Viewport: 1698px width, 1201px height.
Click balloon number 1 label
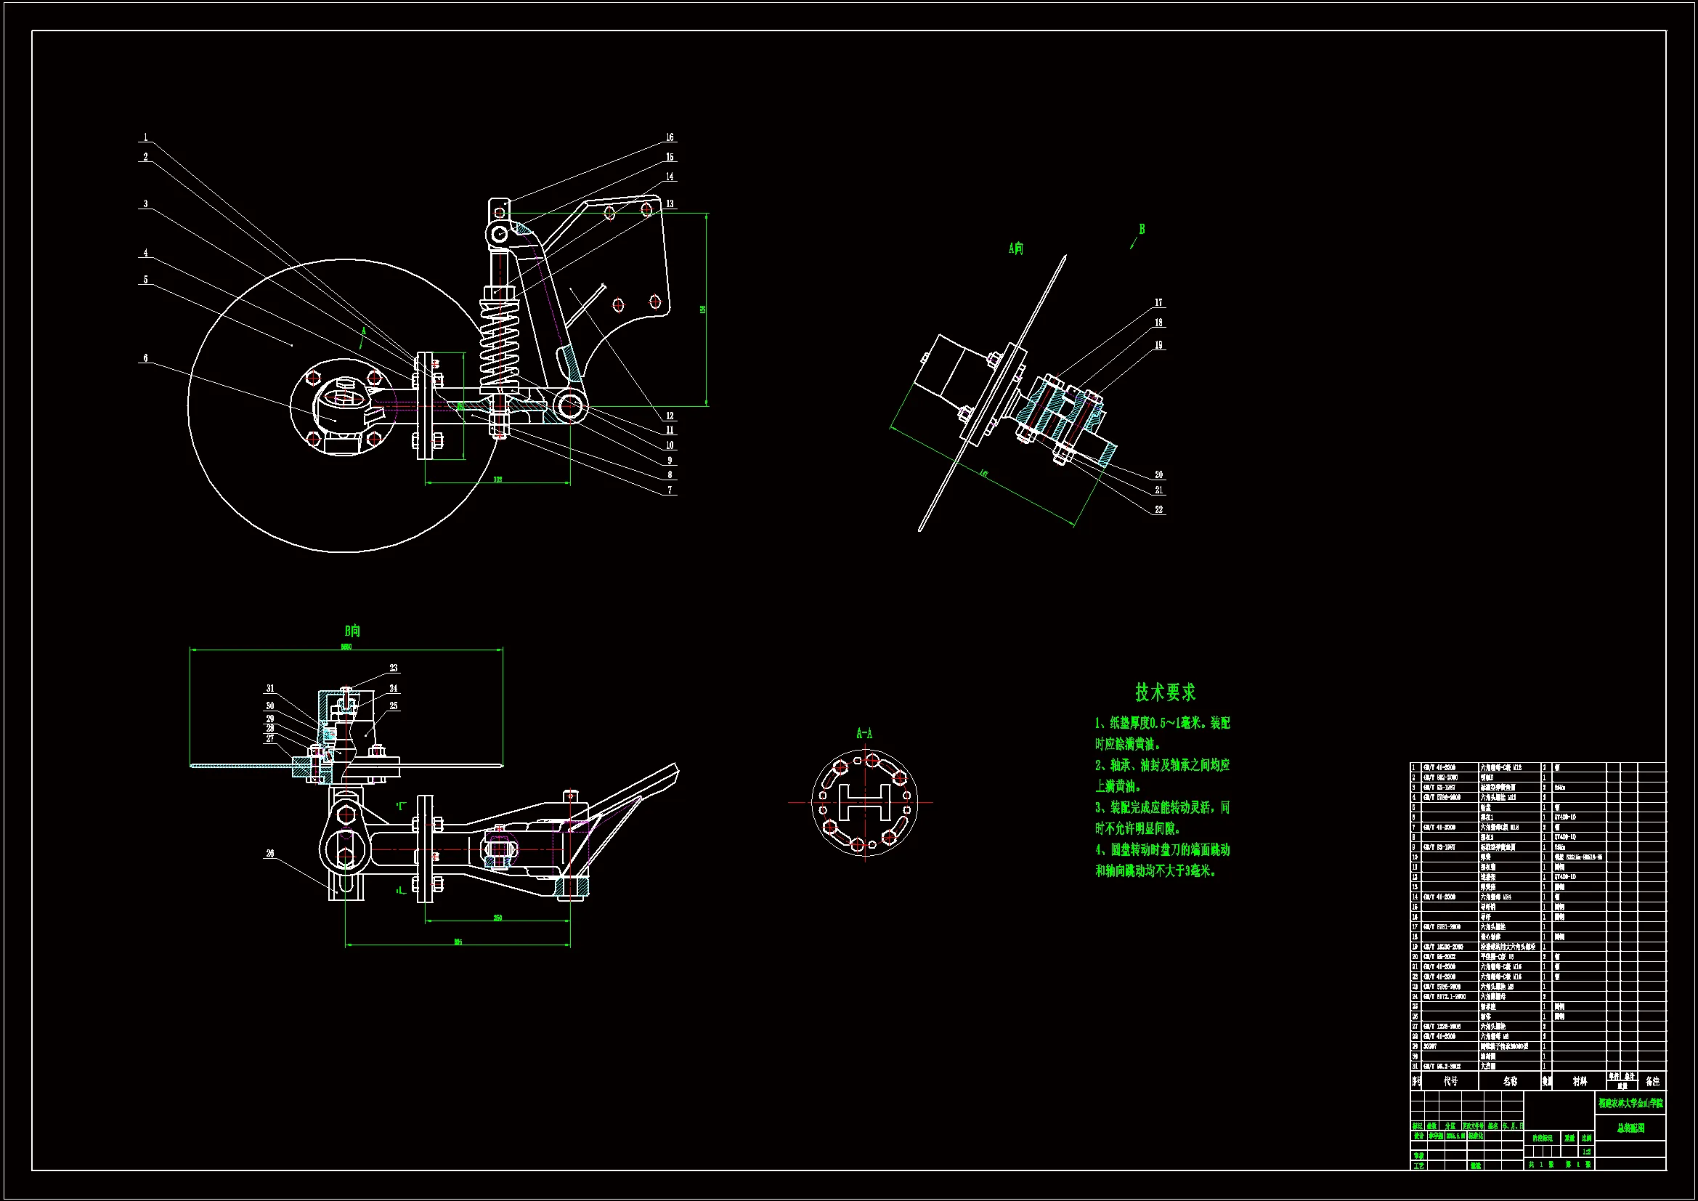pos(146,137)
